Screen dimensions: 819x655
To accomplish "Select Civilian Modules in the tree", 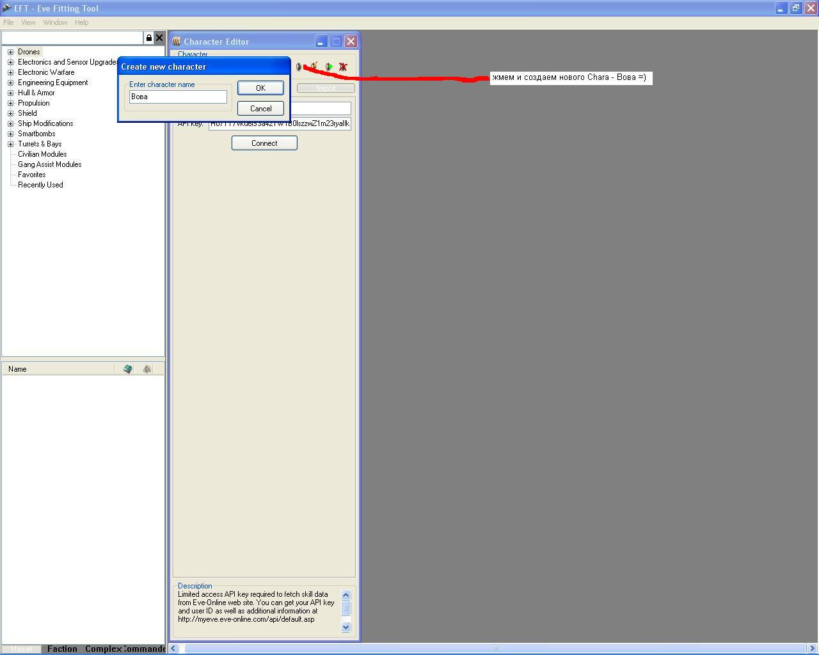I will [42, 154].
